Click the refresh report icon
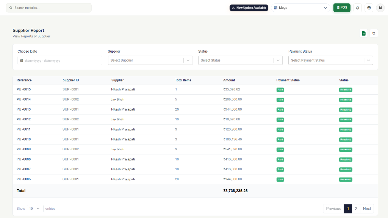The image size is (388, 218). point(374,33)
